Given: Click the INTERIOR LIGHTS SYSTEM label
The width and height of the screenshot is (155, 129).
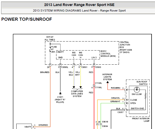Looking at the screenshot, I should point(107,77).
